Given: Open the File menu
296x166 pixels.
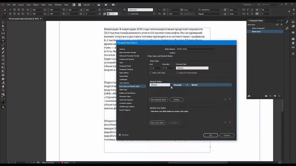Looking at the screenshot, I should coord(8,5).
